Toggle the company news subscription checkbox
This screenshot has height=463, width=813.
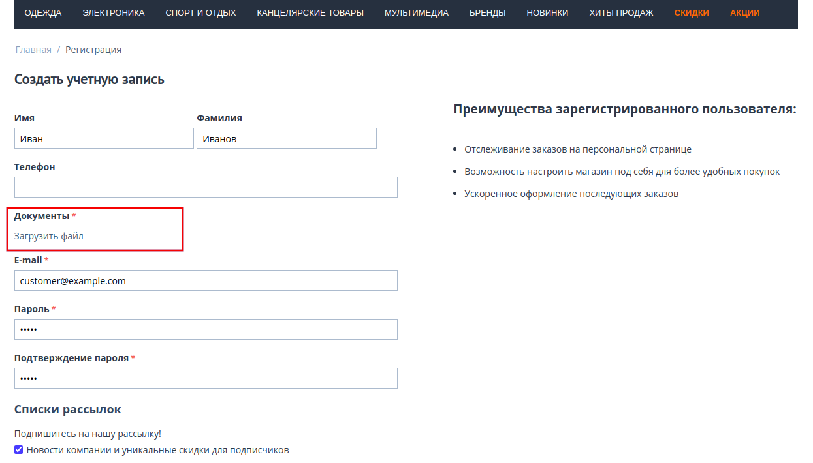pyautogui.click(x=19, y=450)
